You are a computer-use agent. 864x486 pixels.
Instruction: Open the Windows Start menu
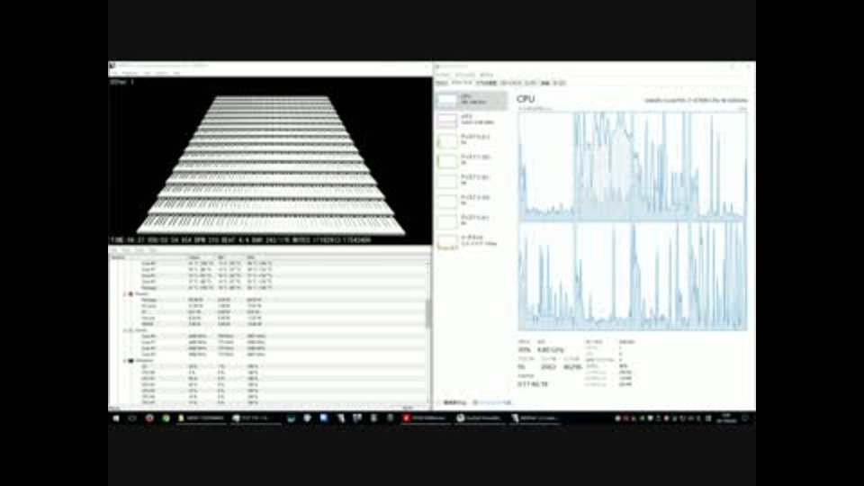tap(116, 418)
